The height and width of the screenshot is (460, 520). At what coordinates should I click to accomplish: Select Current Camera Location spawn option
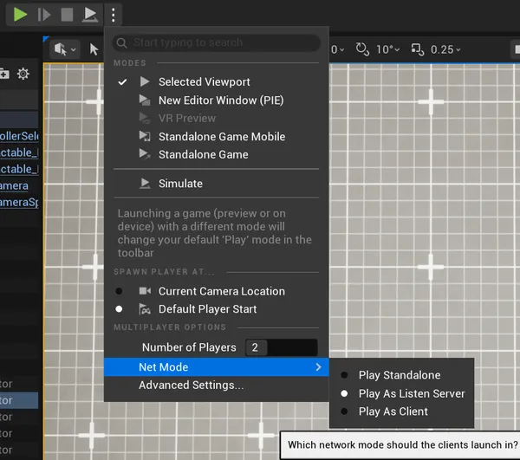pyautogui.click(x=216, y=291)
